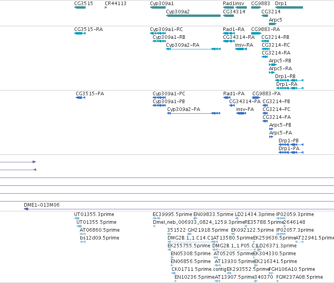Select protein Cyp309a1-PB

pos(169,102)
